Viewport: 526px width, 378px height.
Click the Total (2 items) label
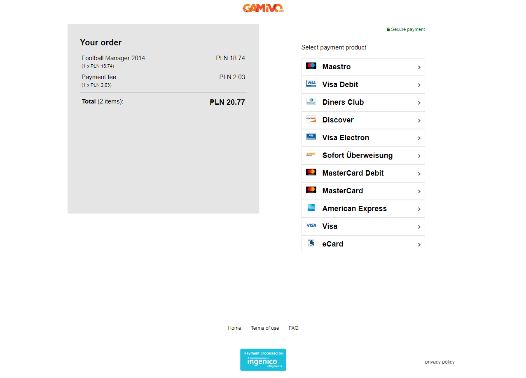coord(103,101)
